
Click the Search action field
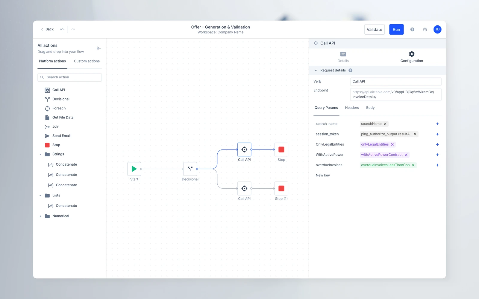[x=69, y=77]
